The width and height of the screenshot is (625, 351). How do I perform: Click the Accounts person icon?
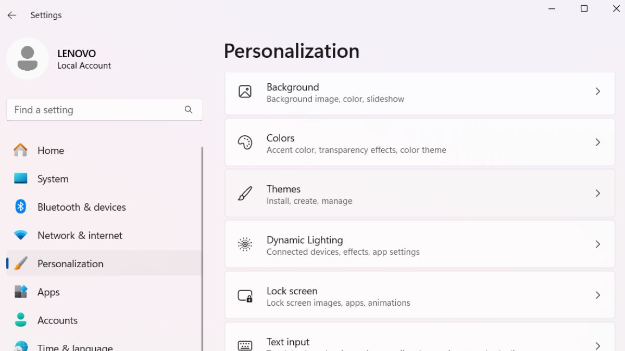click(x=20, y=320)
